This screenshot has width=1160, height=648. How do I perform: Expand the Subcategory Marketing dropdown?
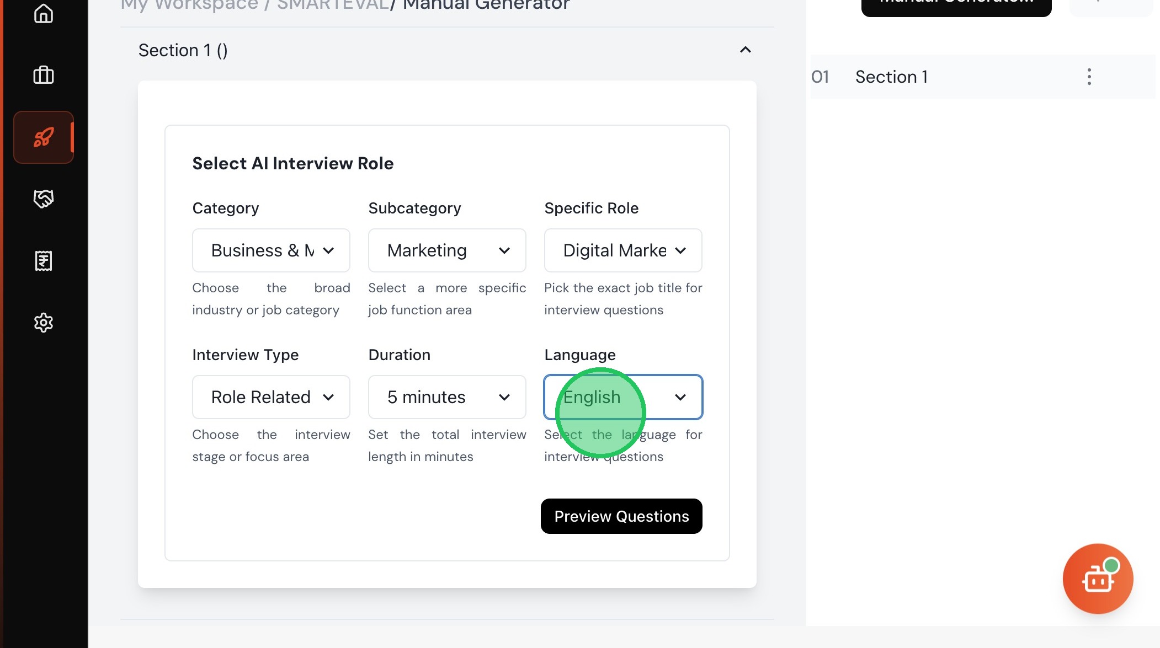447,250
